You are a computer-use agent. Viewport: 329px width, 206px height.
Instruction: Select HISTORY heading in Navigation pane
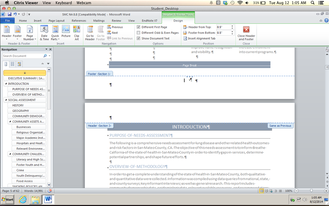(x=27, y=105)
